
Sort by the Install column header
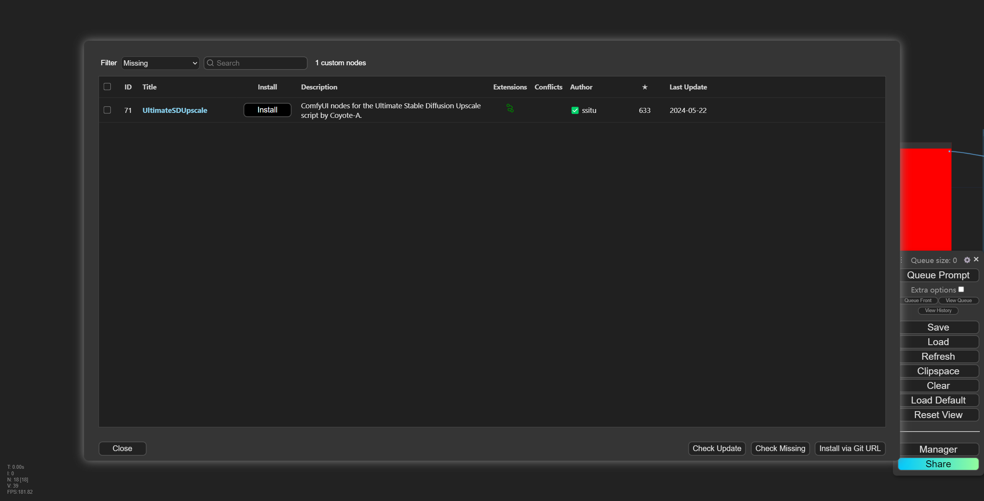(x=267, y=87)
